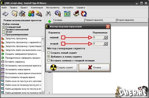Close the Мастер подмены параметров dialog
Image resolution: width=149 pixels, height=98 pixels.
tap(108, 27)
